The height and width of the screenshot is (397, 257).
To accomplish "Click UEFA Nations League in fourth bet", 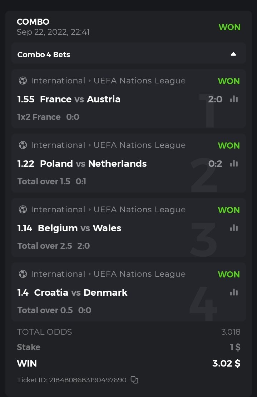I will click(139, 274).
